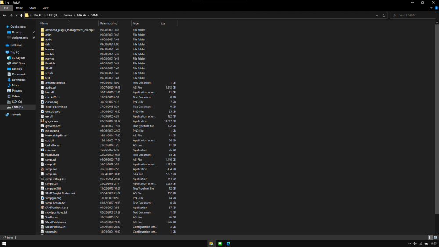Screen dimensions: 439x247
Task: Select the samp.exe application icon
Action: click(x=43, y=169)
